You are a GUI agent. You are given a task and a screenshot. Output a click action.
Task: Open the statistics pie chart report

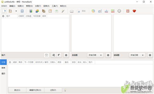click(93, 11)
